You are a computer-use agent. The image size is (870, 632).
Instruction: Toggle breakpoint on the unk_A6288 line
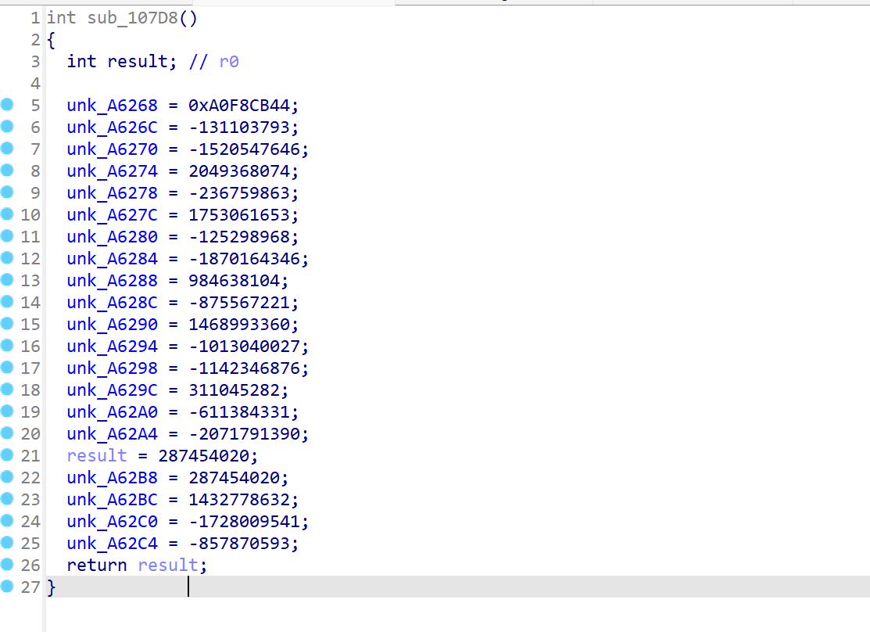(7, 280)
